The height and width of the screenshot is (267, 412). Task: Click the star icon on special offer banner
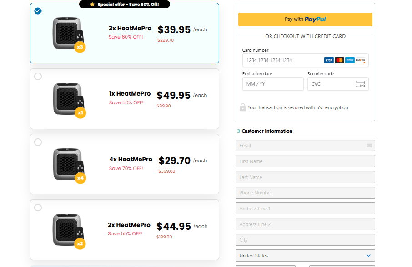tap(91, 4)
